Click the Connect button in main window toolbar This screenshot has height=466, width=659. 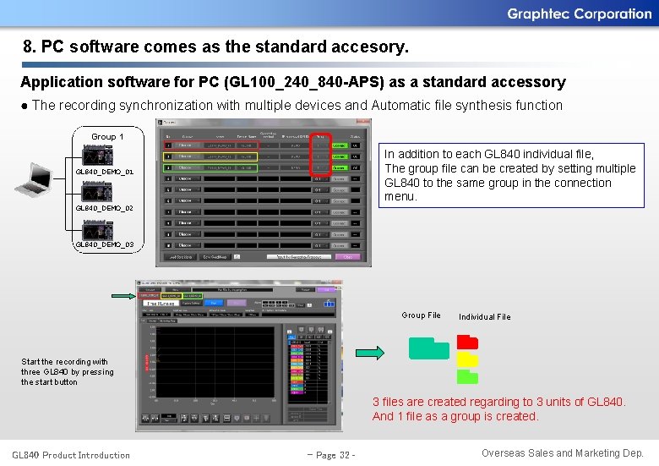150,290
